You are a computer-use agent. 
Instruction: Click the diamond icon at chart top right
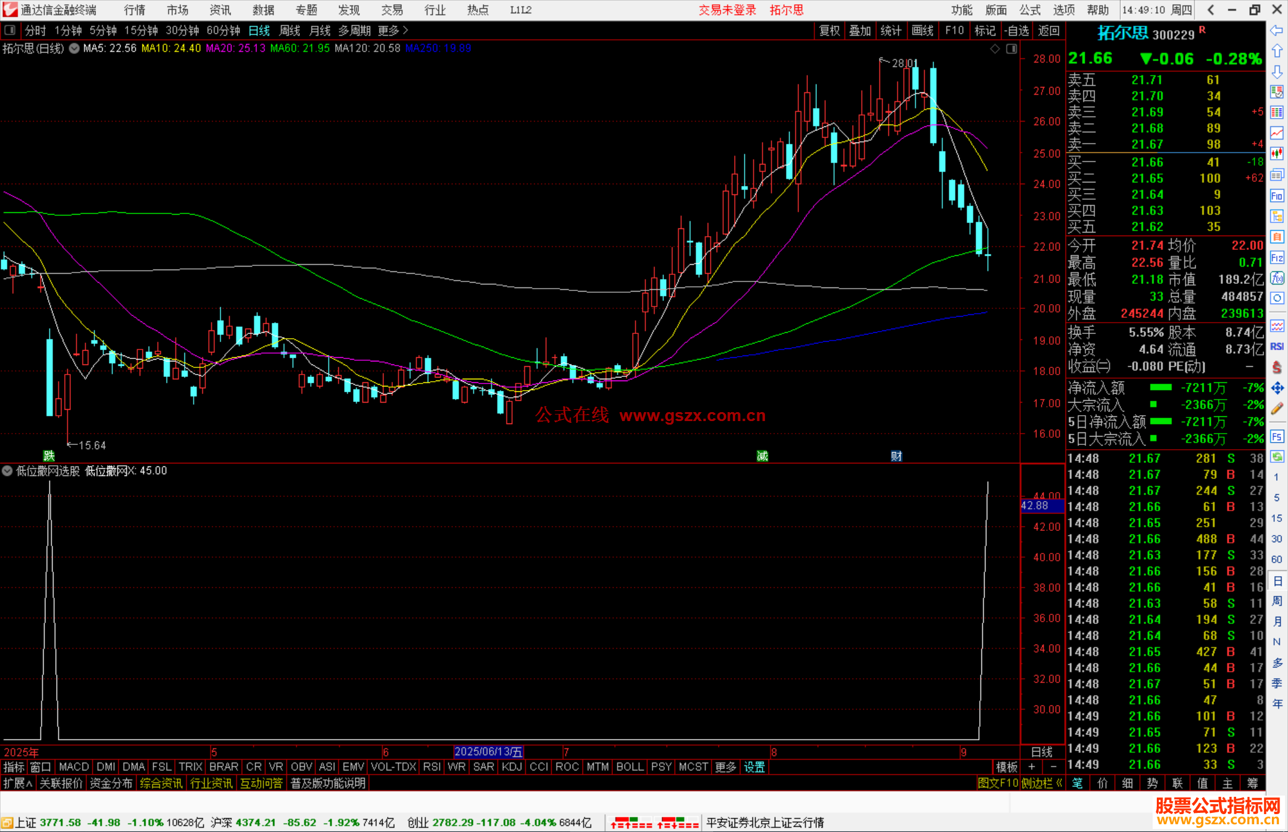click(995, 49)
